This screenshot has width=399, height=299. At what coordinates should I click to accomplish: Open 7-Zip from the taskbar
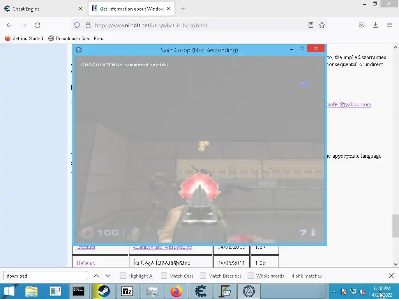coord(127,291)
